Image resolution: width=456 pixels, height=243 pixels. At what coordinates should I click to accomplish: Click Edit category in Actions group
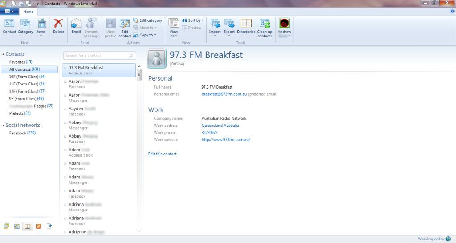pyautogui.click(x=148, y=20)
